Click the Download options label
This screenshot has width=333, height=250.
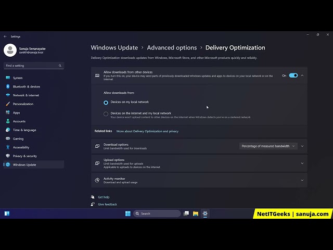(x=116, y=145)
